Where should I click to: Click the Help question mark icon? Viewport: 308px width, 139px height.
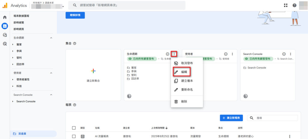point(294,5)
